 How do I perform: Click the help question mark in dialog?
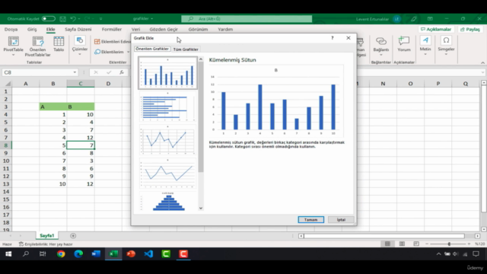pos(333,38)
